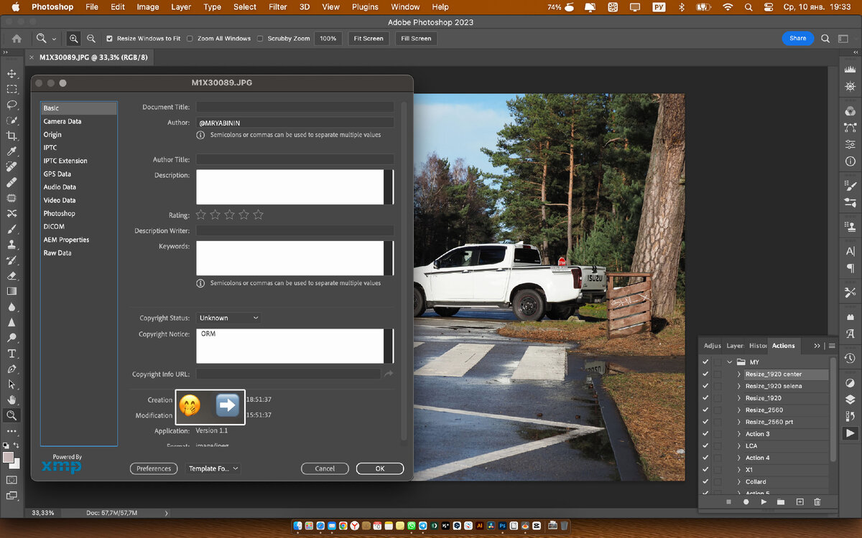Expand the Collard action
This screenshot has height=538, width=862.
[x=739, y=481]
